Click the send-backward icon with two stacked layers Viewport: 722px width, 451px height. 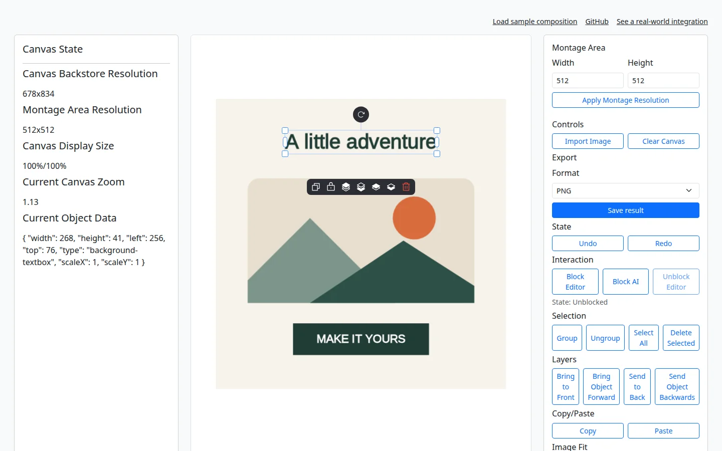pyautogui.click(x=391, y=187)
